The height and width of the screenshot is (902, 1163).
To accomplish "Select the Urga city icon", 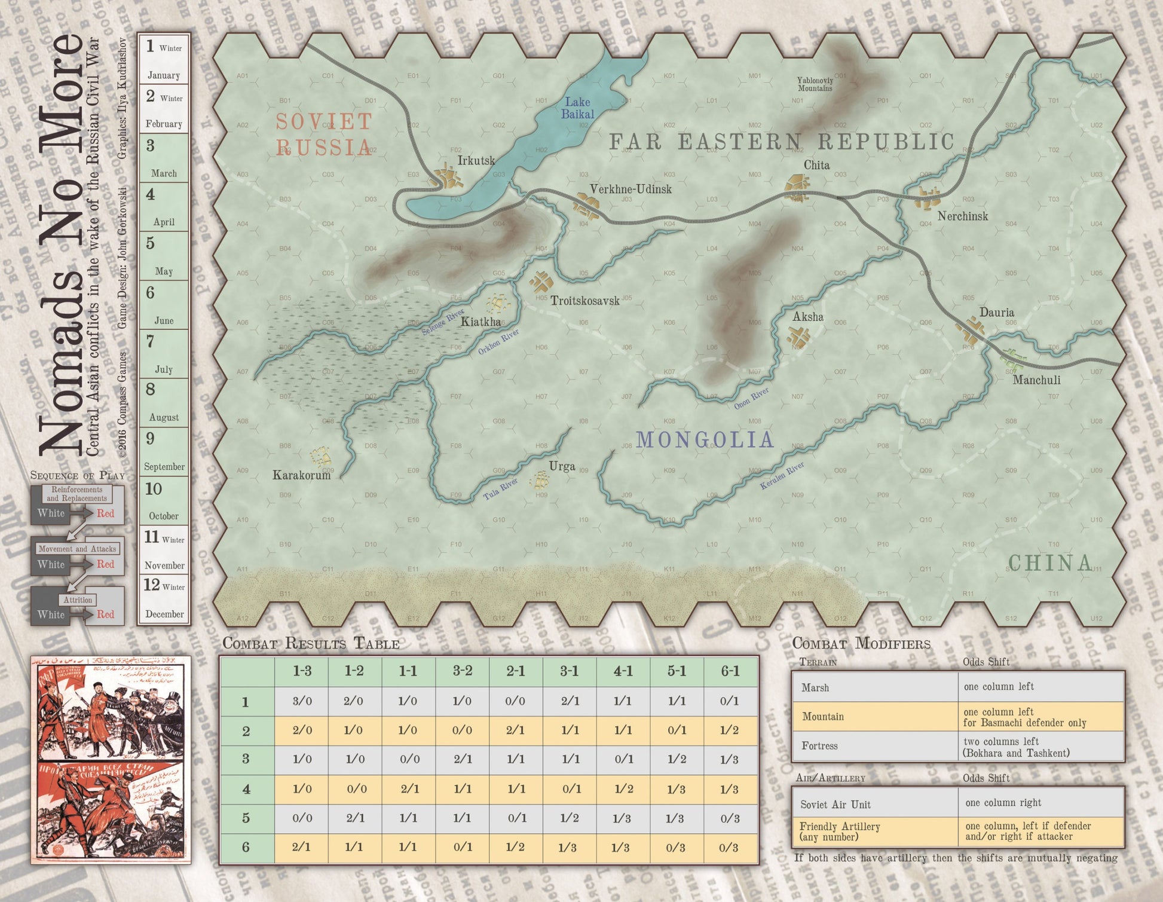I will coord(540,480).
